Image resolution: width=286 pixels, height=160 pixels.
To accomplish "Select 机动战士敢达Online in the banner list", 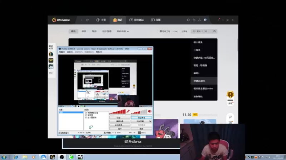I will [203, 89].
